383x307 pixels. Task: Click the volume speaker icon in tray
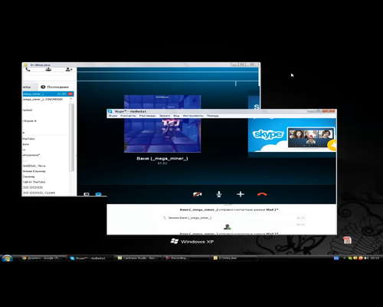pyautogui.click(x=366, y=258)
